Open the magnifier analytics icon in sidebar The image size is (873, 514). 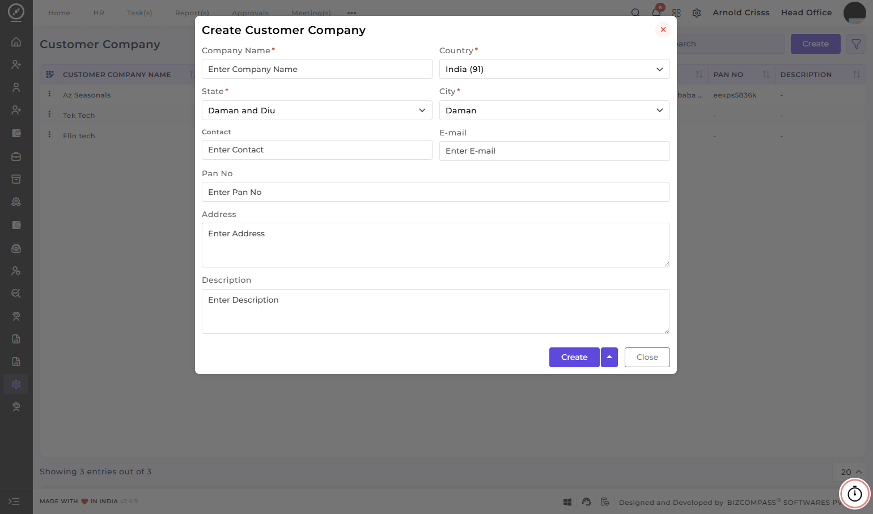16,293
